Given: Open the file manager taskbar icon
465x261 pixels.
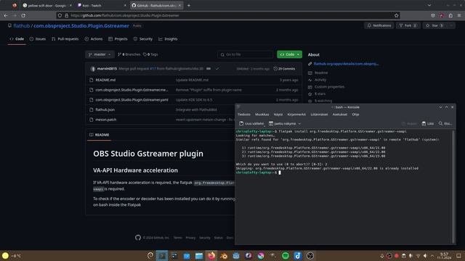Looking at the screenshot, I should pyautogui.click(x=199, y=256).
